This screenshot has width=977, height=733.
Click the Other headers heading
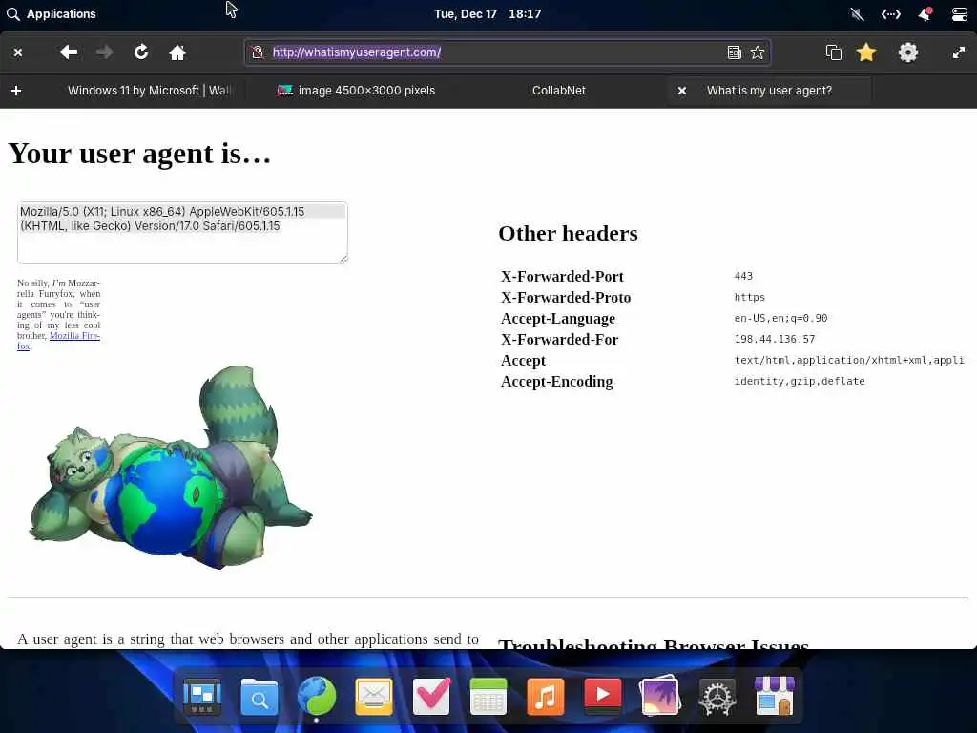[569, 233]
